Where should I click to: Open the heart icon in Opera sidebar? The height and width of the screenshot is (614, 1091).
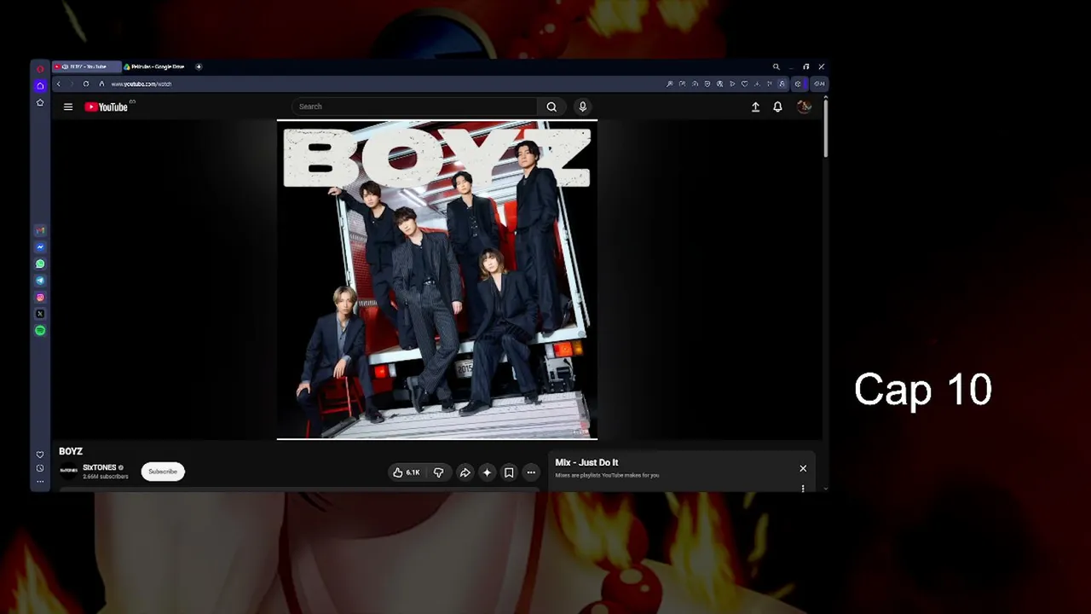tap(40, 455)
